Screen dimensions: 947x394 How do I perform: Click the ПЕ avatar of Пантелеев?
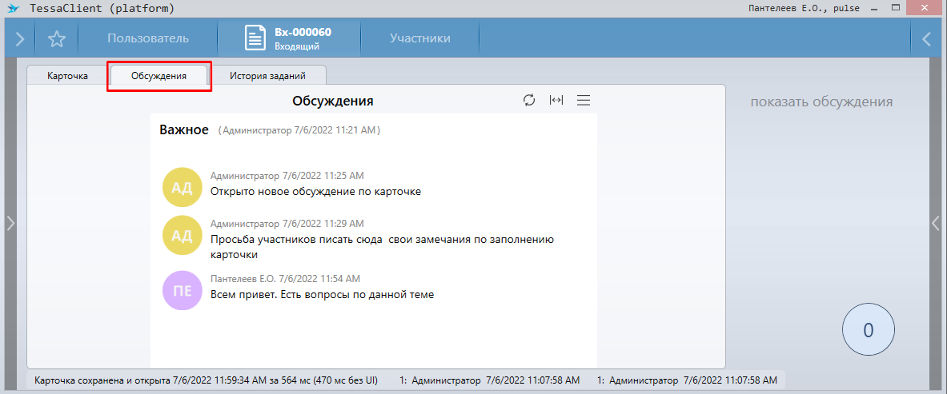pyautogui.click(x=183, y=291)
